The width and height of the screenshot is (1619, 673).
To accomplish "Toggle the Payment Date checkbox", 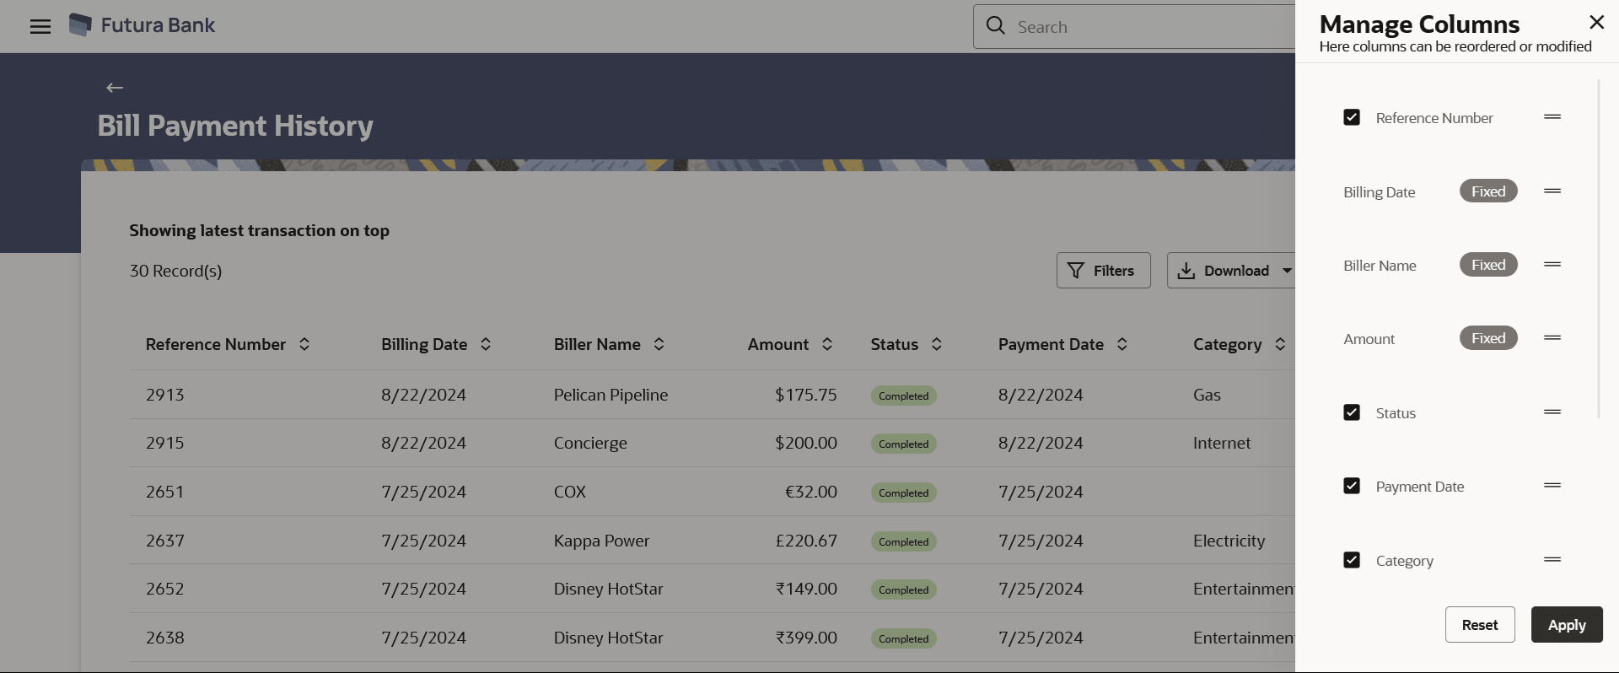I will click(1352, 486).
